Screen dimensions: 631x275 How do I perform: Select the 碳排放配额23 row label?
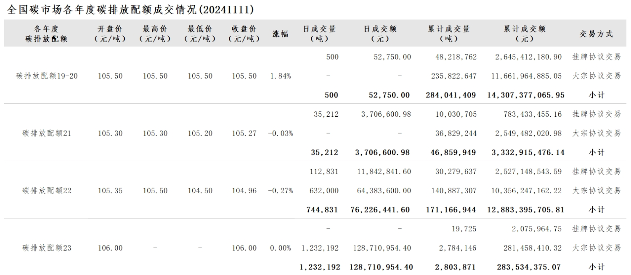click(47, 248)
